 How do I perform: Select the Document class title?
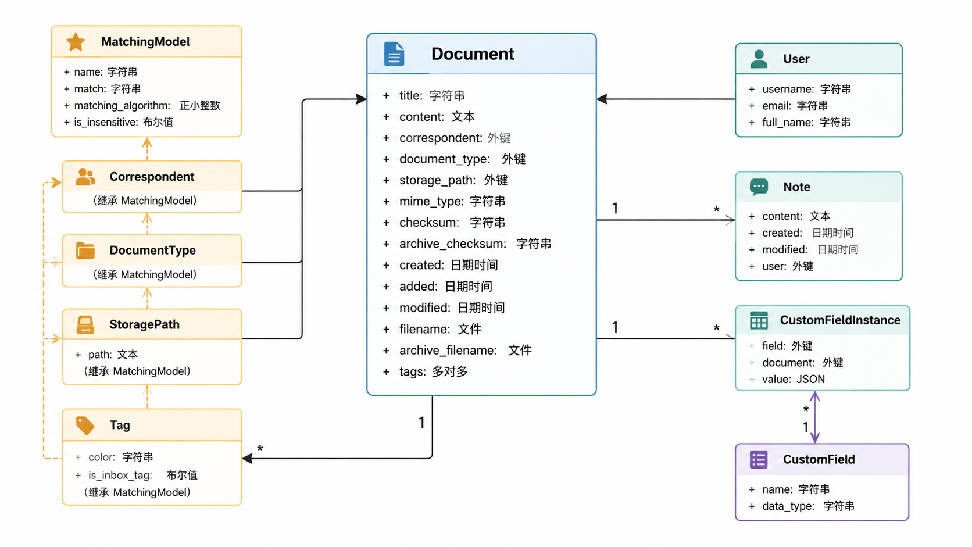473,54
